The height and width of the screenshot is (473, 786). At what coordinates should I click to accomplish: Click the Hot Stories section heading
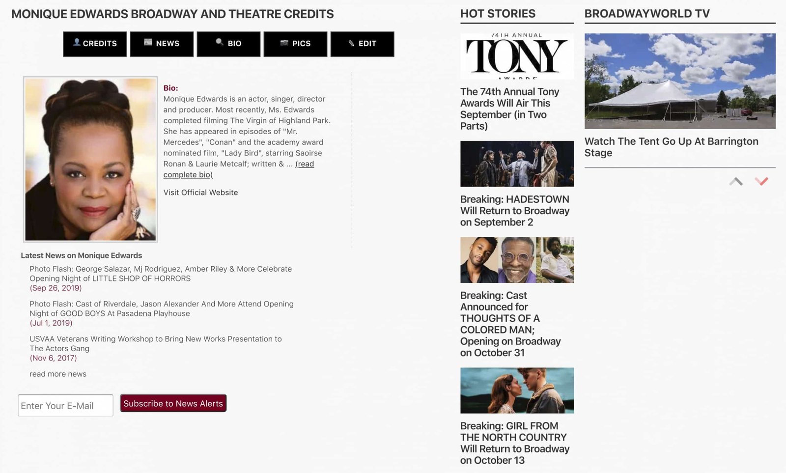tap(498, 14)
